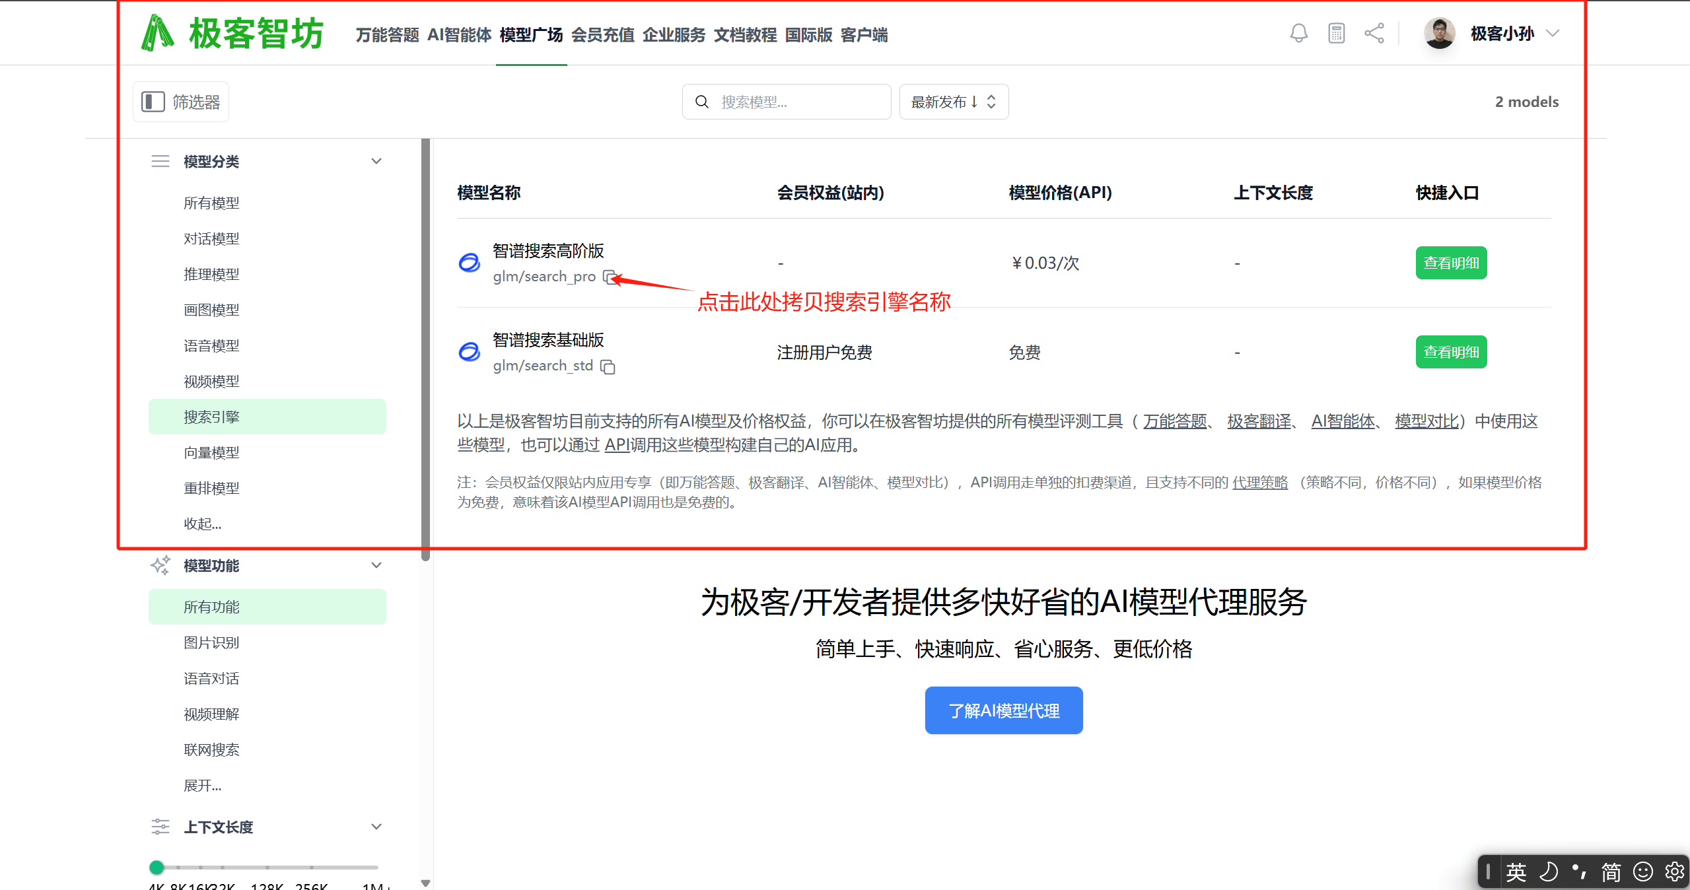Click the 模型分类 list icon
Screen dimensions: 1690x890
(x=160, y=161)
